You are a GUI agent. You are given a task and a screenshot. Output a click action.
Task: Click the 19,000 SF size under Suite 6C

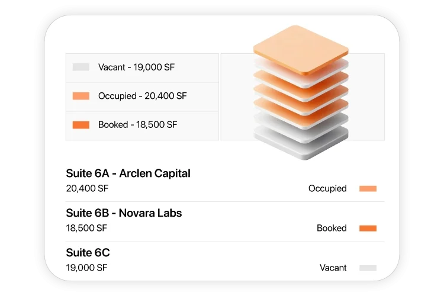pyautogui.click(x=86, y=268)
